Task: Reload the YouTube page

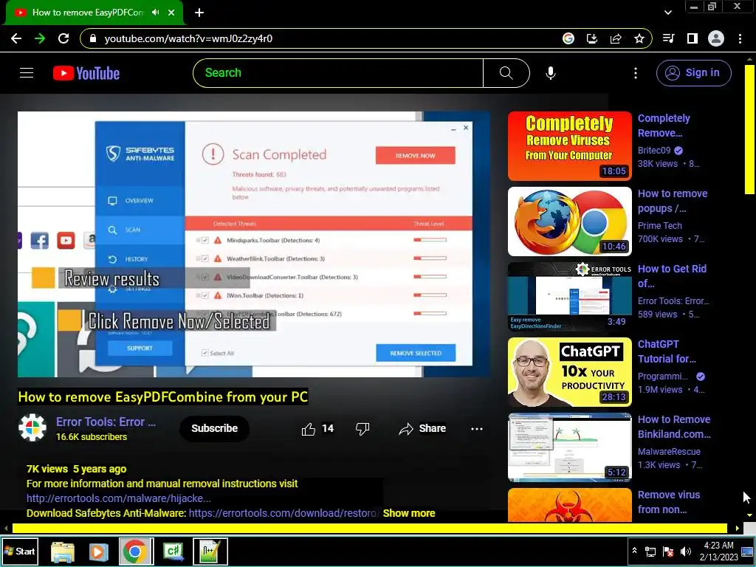Action: pyautogui.click(x=63, y=38)
